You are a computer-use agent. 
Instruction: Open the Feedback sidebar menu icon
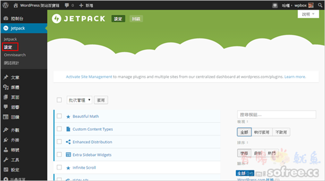(x=6, y=117)
